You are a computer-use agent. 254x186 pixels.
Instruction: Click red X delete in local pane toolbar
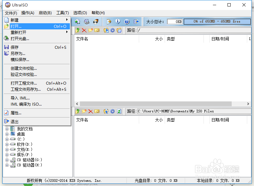click(91, 111)
